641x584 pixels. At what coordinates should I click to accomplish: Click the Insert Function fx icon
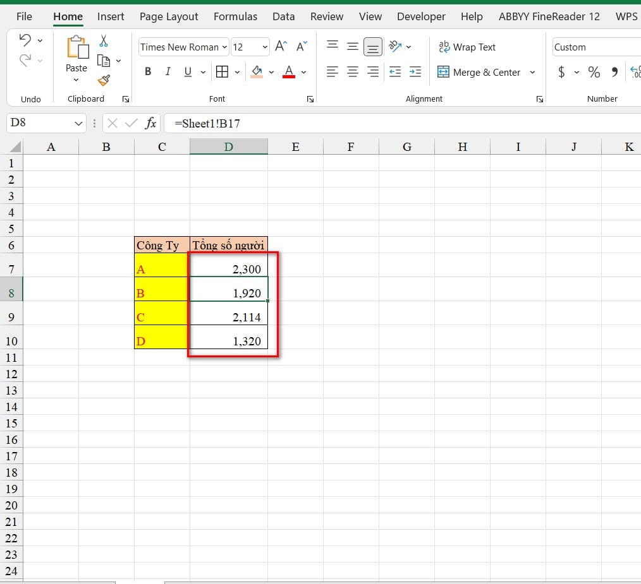coord(150,123)
